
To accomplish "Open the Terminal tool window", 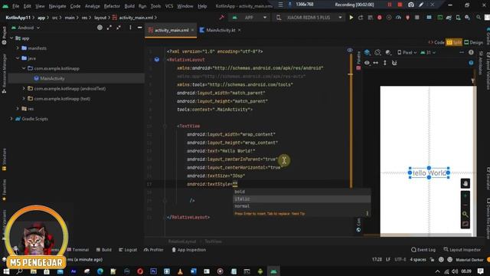I will [78, 250].
